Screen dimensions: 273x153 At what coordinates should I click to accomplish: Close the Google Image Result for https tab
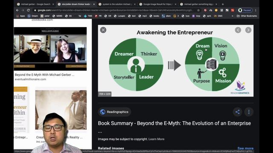[x=175, y=4]
